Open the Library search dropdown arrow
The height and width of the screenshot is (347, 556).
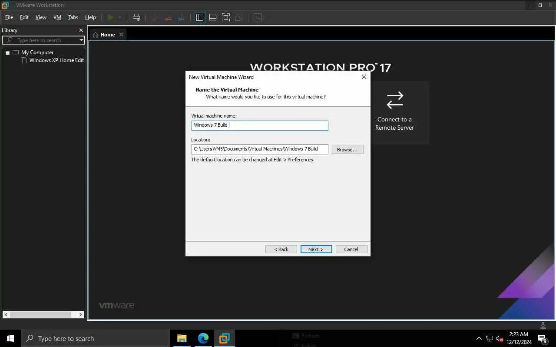click(x=81, y=40)
